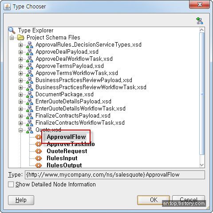Click the ApproveTermsWorkflowTask.xsd schema icon
Screen dimensions: 213x213
pos(30,73)
